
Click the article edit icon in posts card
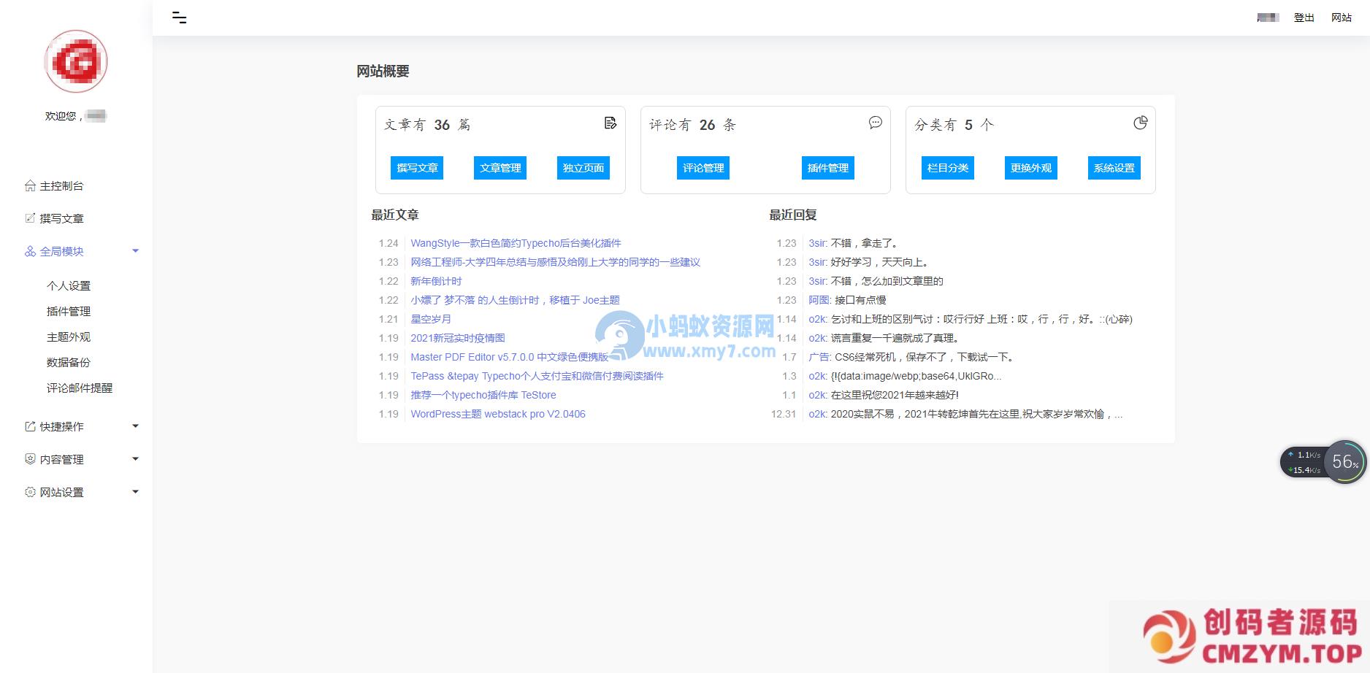coord(611,123)
